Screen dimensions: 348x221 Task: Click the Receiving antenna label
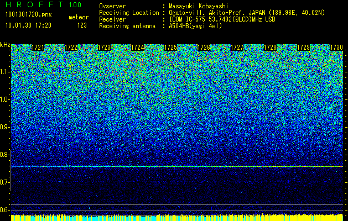(127, 26)
